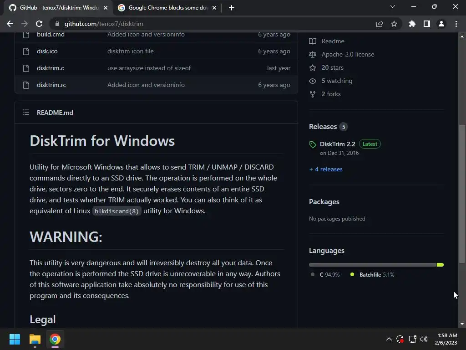Open README outline list icon
The height and width of the screenshot is (350, 466).
[x=26, y=112]
